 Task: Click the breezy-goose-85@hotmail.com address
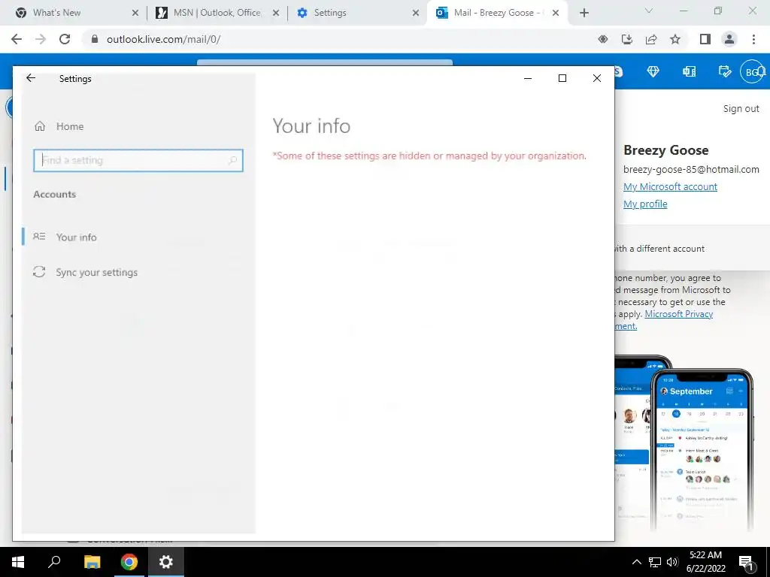coord(691,169)
